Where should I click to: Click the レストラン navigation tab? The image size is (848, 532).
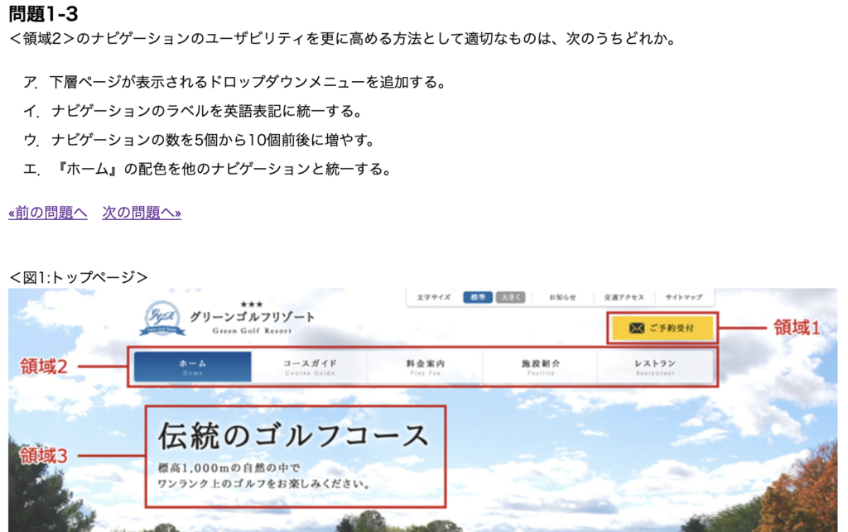[x=655, y=367]
